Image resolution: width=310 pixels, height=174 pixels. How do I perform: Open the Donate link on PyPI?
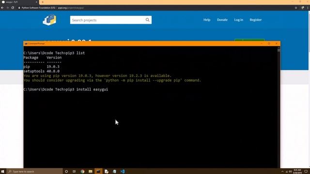click(222, 20)
